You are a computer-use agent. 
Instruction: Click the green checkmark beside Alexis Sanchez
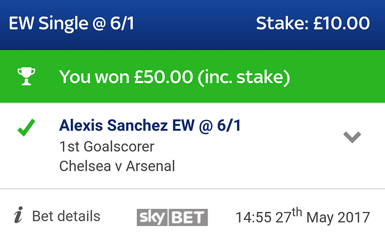pos(26,128)
